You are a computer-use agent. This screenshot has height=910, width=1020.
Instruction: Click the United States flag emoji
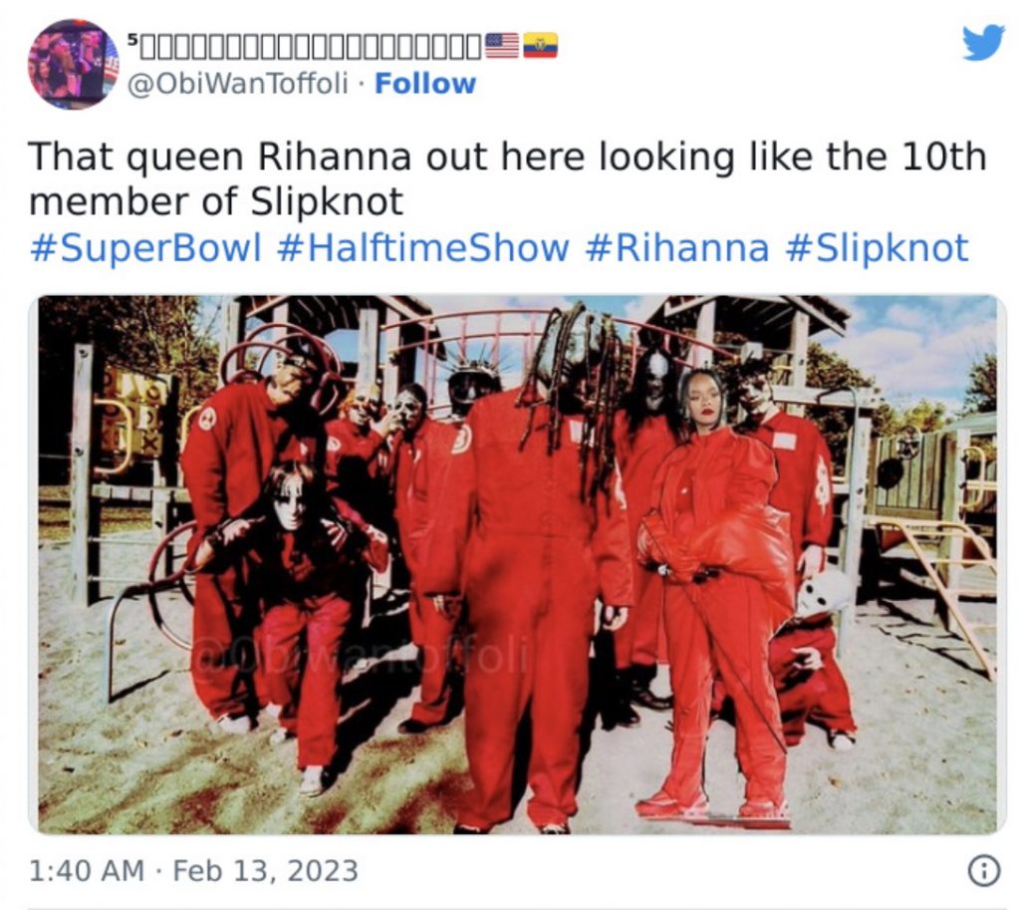(x=502, y=45)
